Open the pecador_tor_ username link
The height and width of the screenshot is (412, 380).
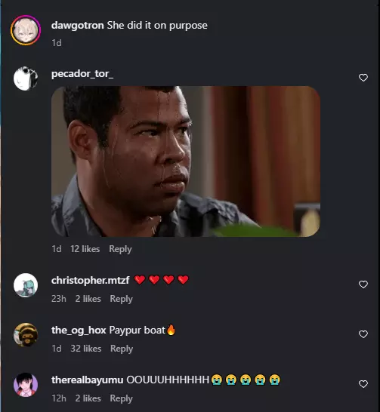pos(82,74)
